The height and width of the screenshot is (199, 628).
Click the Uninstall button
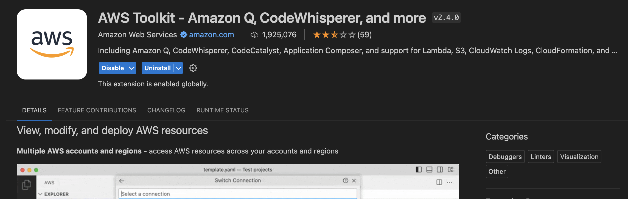pos(158,68)
